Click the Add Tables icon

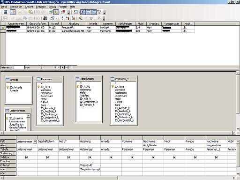point(76,12)
